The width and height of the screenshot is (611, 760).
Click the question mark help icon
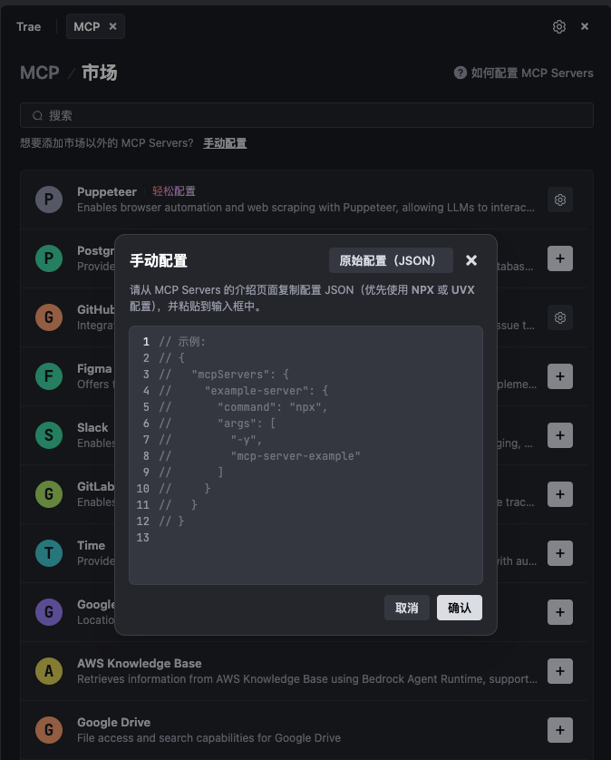(x=460, y=73)
